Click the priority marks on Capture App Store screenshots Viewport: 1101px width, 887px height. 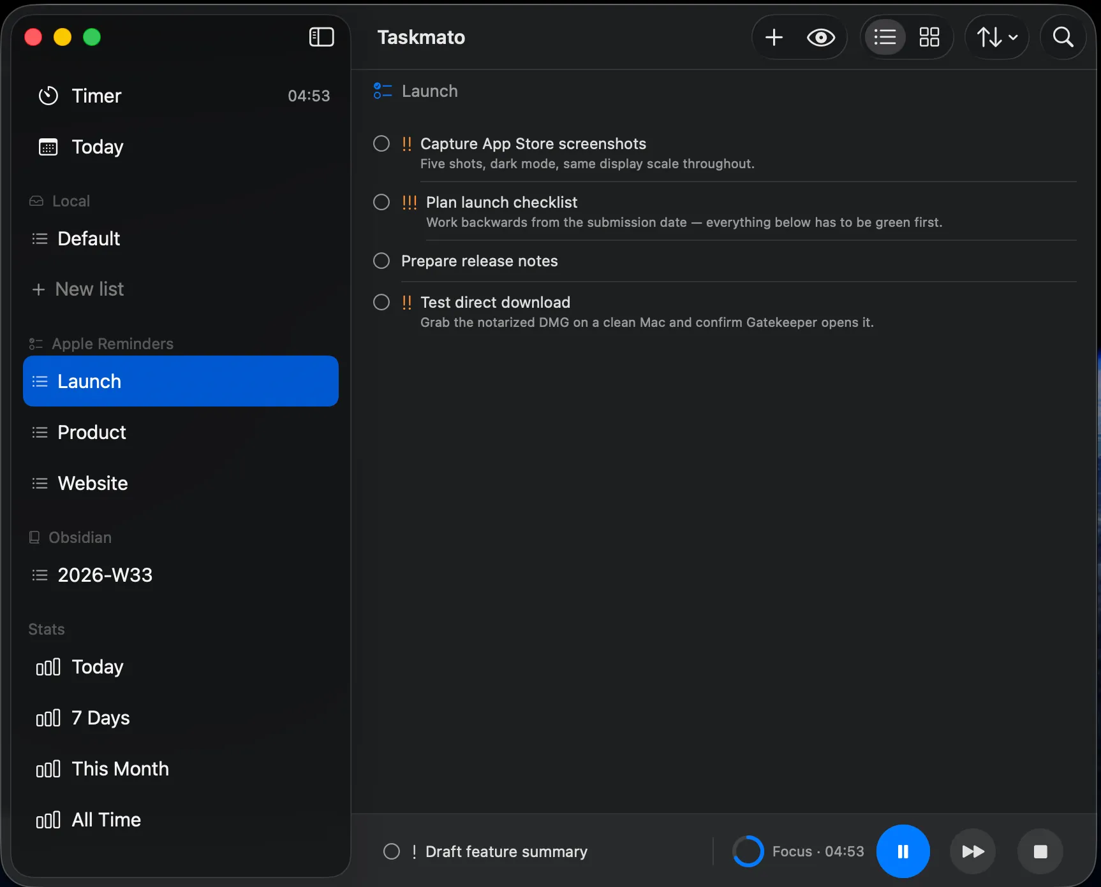[x=407, y=144]
